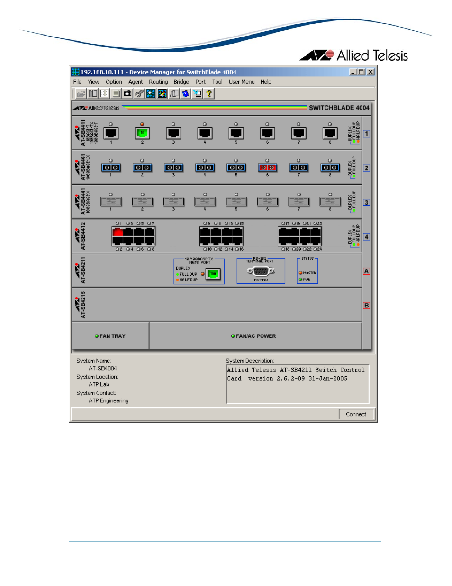The width and height of the screenshot is (452, 586).
Task: Click the terminal connect toolbar icon
Action: [197, 94]
